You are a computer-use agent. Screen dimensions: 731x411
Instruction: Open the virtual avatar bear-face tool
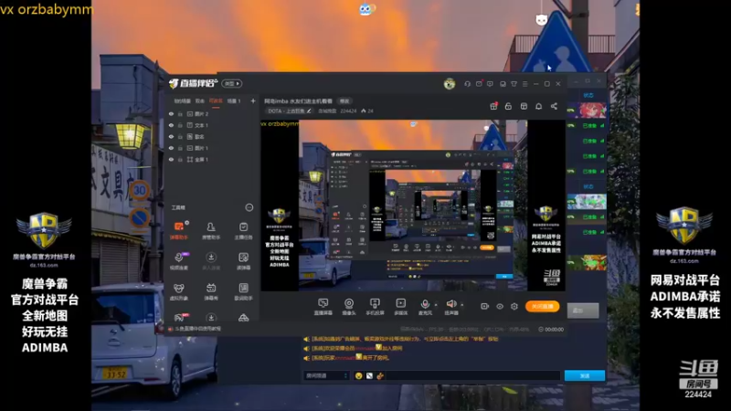178,290
